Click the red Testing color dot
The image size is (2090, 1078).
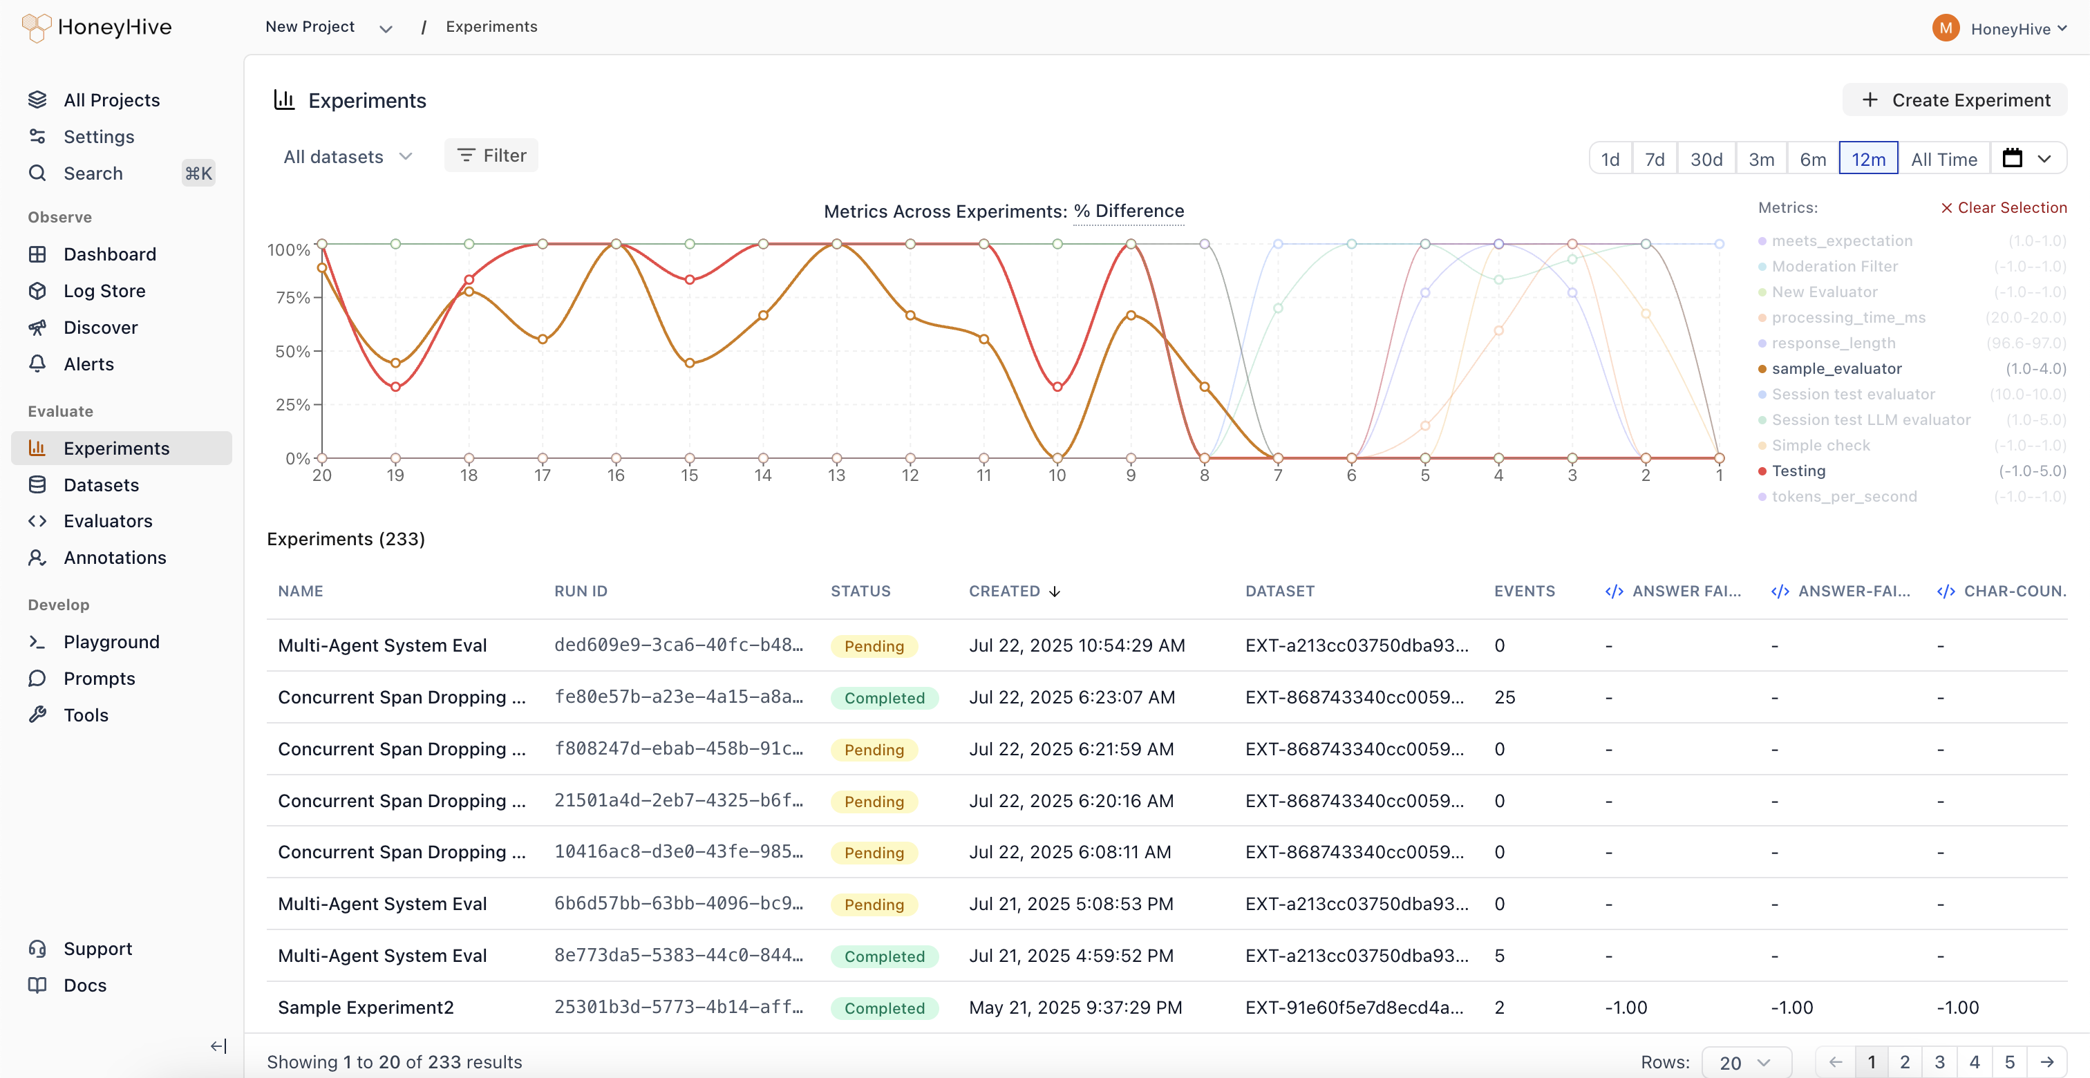point(1762,471)
